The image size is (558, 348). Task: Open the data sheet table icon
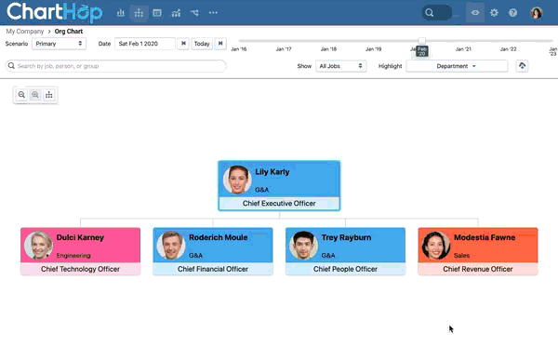(157, 13)
